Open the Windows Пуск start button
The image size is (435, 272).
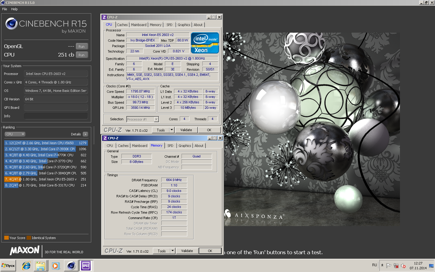tap(8, 266)
